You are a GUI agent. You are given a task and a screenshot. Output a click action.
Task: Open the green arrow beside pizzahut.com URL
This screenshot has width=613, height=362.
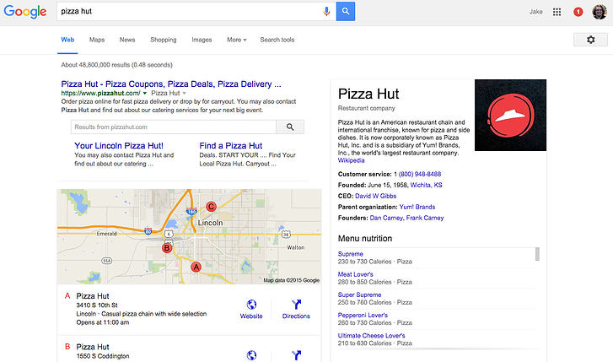click(145, 93)
